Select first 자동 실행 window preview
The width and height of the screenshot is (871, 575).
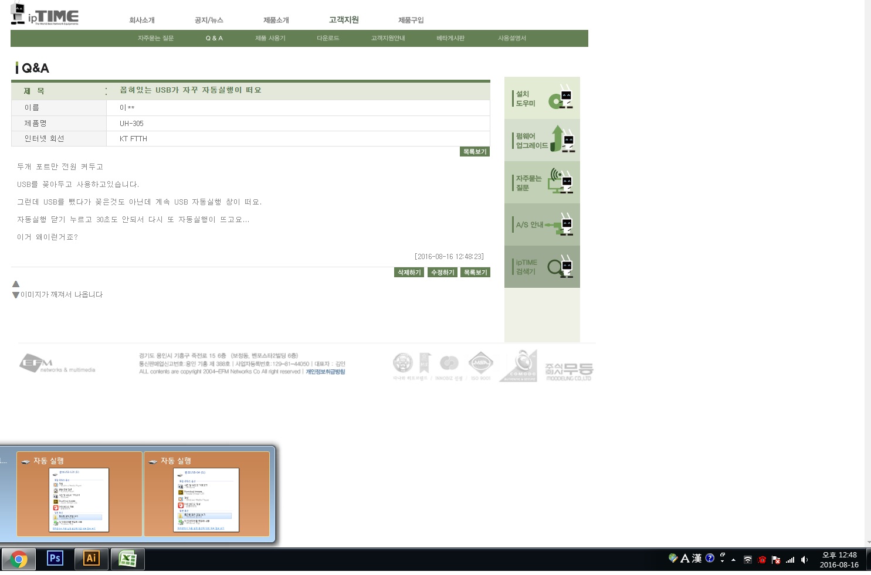79,494
